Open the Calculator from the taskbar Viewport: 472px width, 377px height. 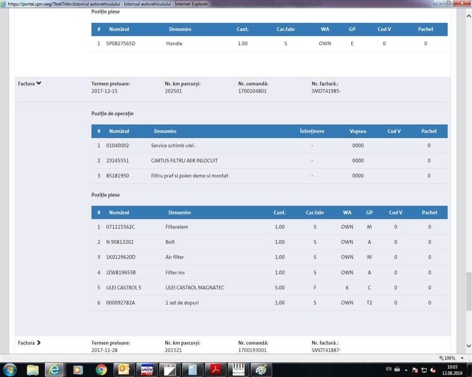point(193,369)
